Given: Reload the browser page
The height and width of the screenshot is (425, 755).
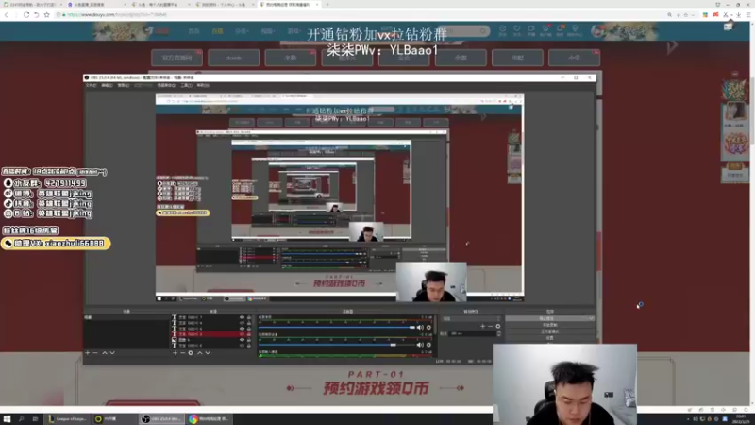Looking at the screenshot, I should 26,15.
